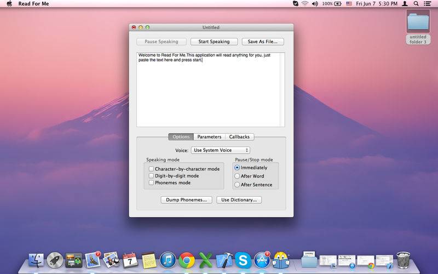Enable Character-by-character mode

pyautogui.click(x=151, y=169)
